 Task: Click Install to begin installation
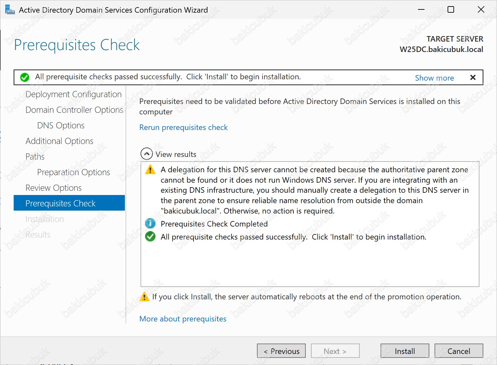405,351
